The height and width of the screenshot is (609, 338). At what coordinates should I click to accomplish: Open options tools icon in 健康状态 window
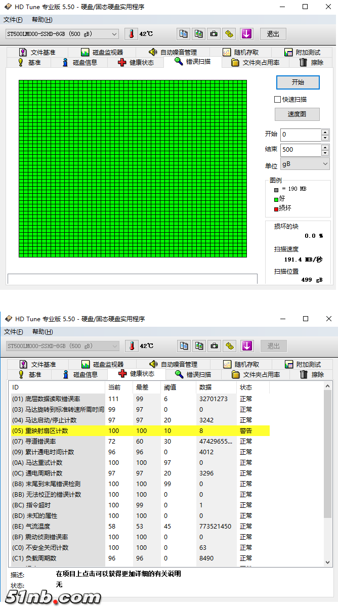[230, 346]
